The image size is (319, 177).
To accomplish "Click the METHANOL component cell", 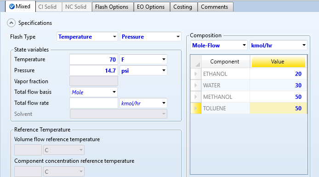I will click(x=225, y=97).
